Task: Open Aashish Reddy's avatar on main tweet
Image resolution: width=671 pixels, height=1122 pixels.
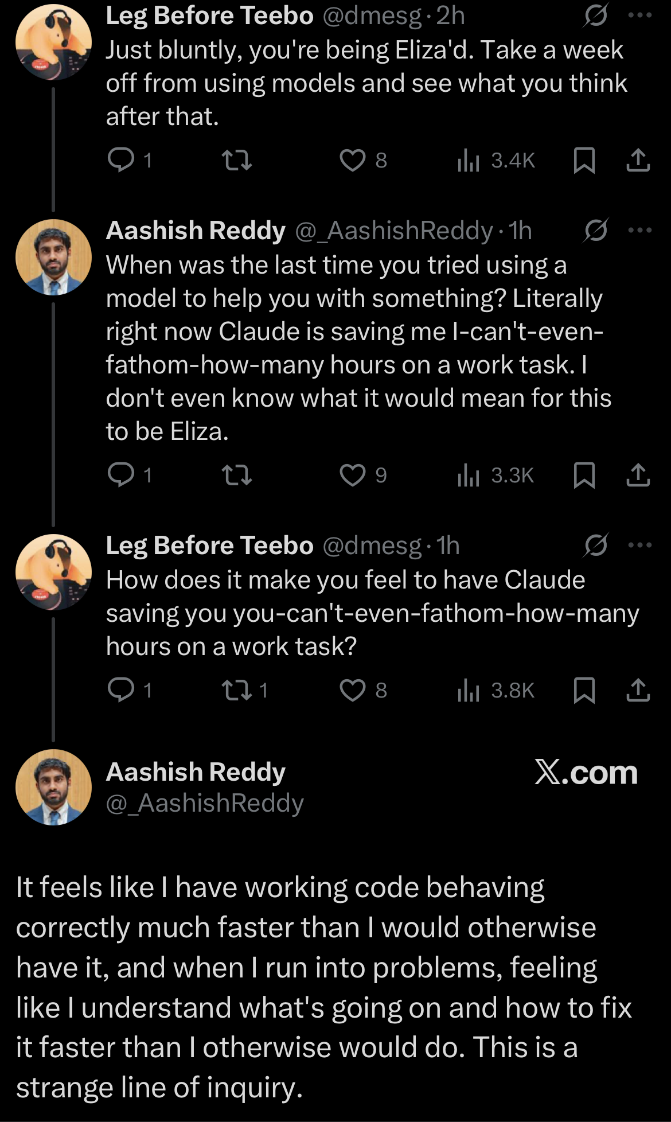Action: coord(53,787)
